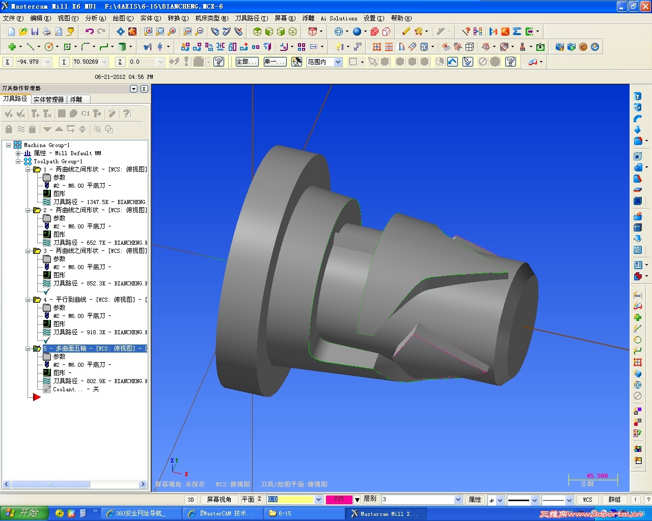Select the wireframe globe display icon
The image size is (652, 521).
[x=339, y=32]
